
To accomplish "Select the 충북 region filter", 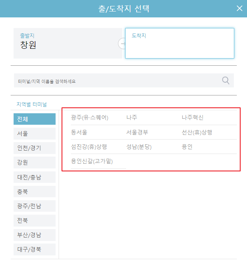I will [x=34, y=192].
